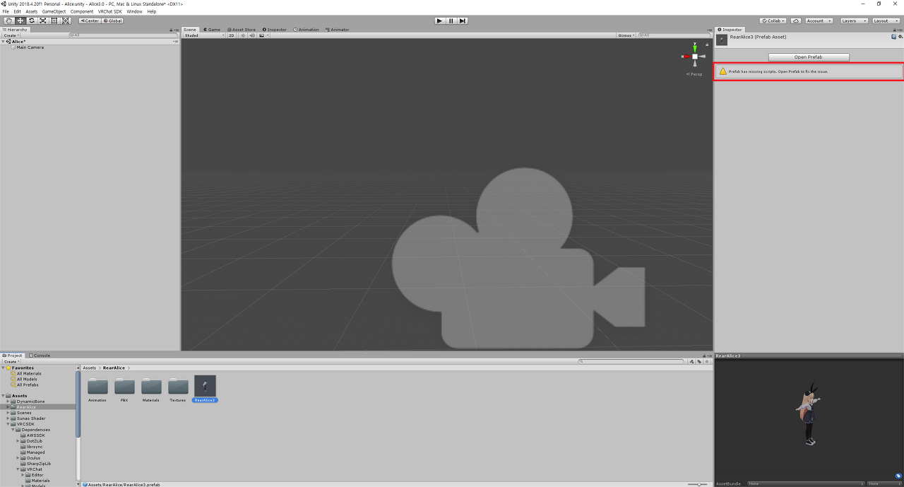Select the RearAlice3 prefab thumbnail
The height and width of the screenshot is (487, 904).
point(205,385)
